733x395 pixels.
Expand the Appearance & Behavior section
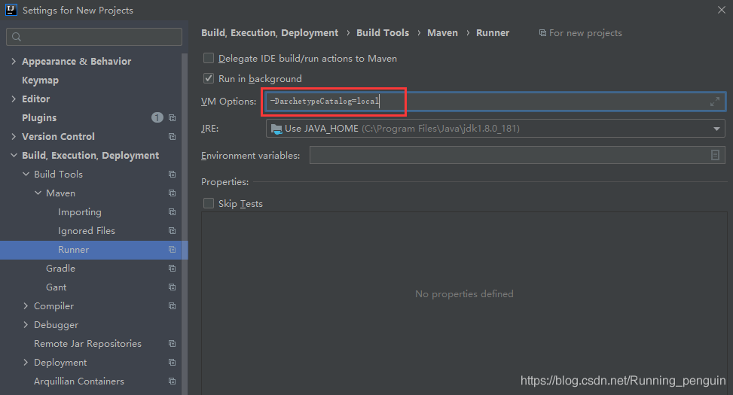[14, 62]
